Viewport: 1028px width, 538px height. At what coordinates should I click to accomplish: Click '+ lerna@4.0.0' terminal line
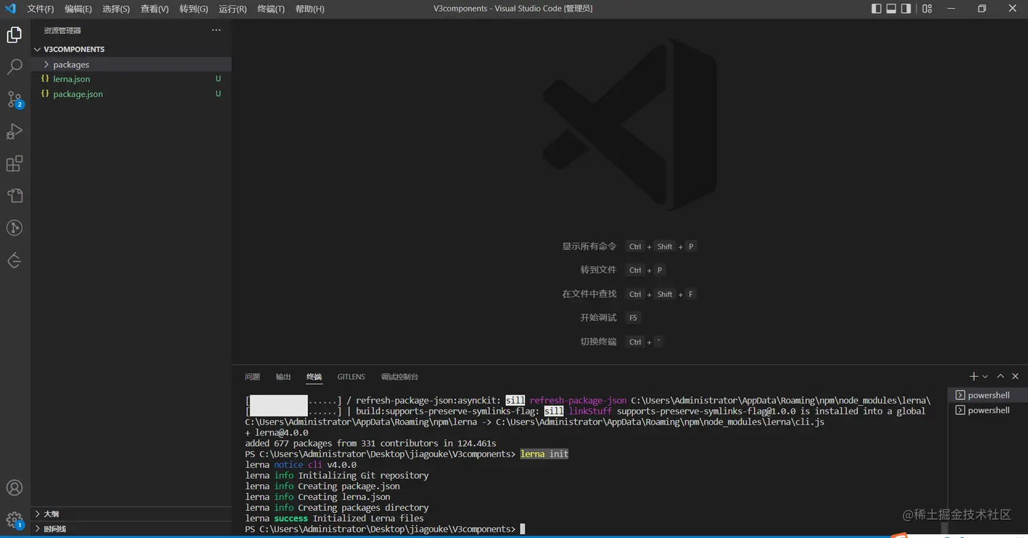[x=277, y=433]
